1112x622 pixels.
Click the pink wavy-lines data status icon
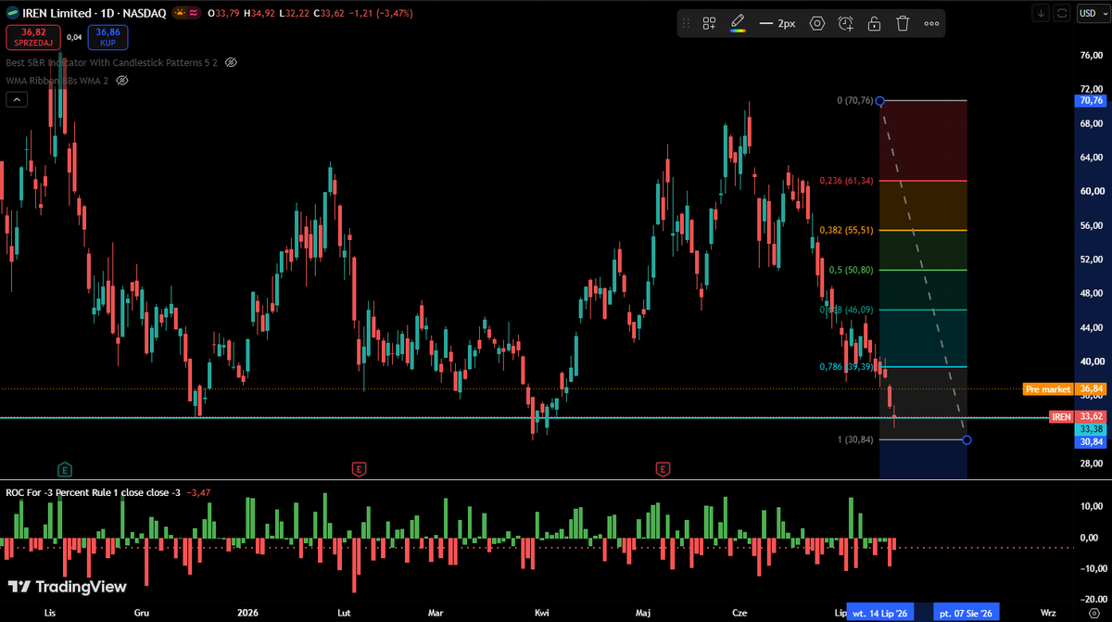click(x=192, y=14)
